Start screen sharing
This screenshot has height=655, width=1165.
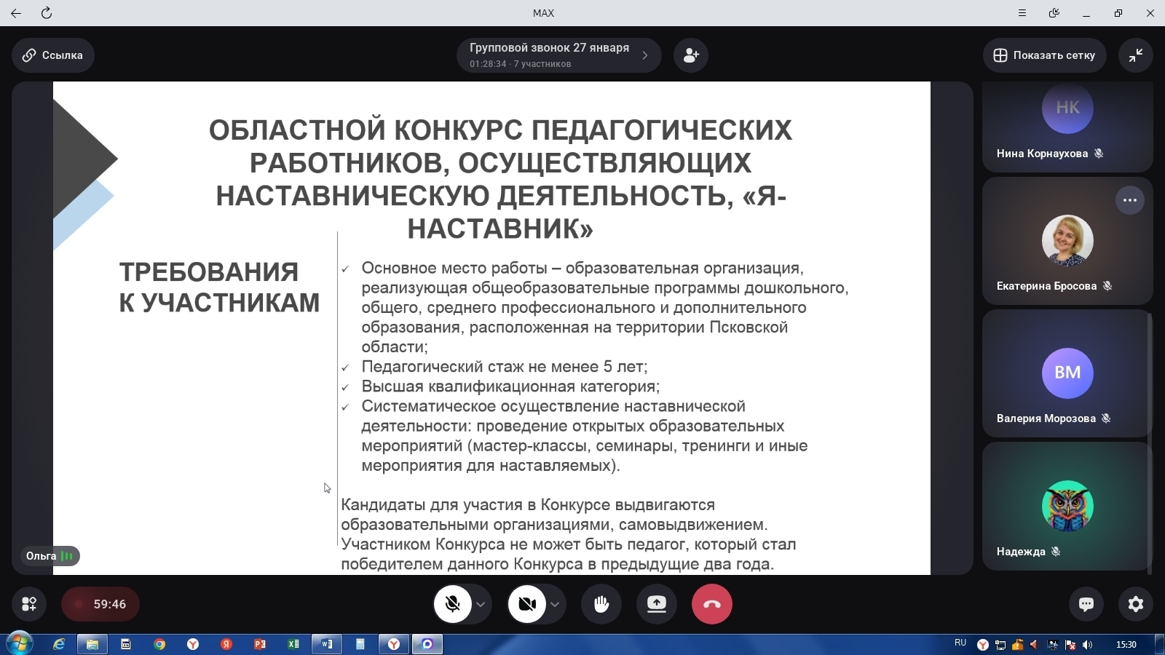point(657,604)
